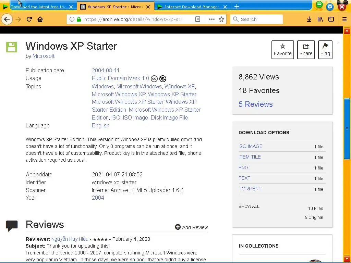Expand ISO IMAGE download option
351x263 pixels.
pyautogui.click(x=250, y=146)
